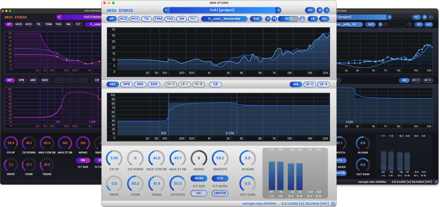Image resolution: width=440 pixels, height=207 pixels.
Task: Click the ALL button in center window
Action: tap(324, 19)
